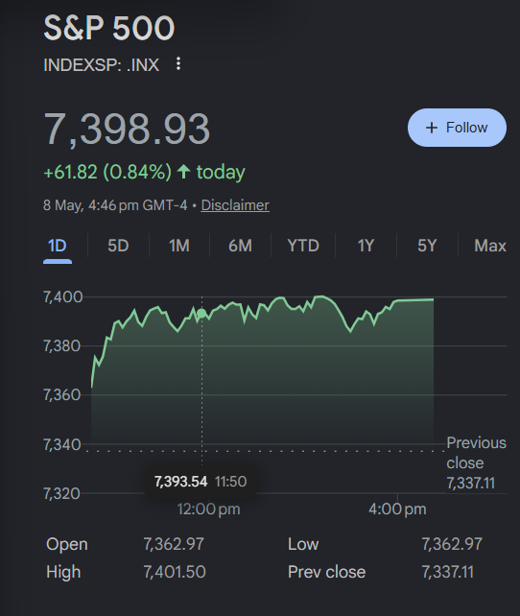This screenshot has height=616, width=520.
Task: Follow the S&P 500 index
Action: (457, 128)
